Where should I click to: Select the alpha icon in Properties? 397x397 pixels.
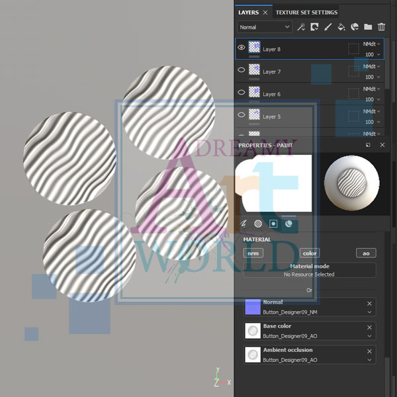coord(258,224)
